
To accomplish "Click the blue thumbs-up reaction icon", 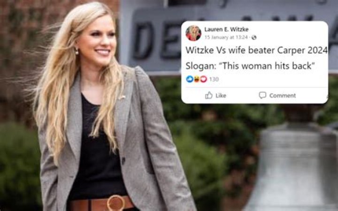I will (x=190, y=79).
